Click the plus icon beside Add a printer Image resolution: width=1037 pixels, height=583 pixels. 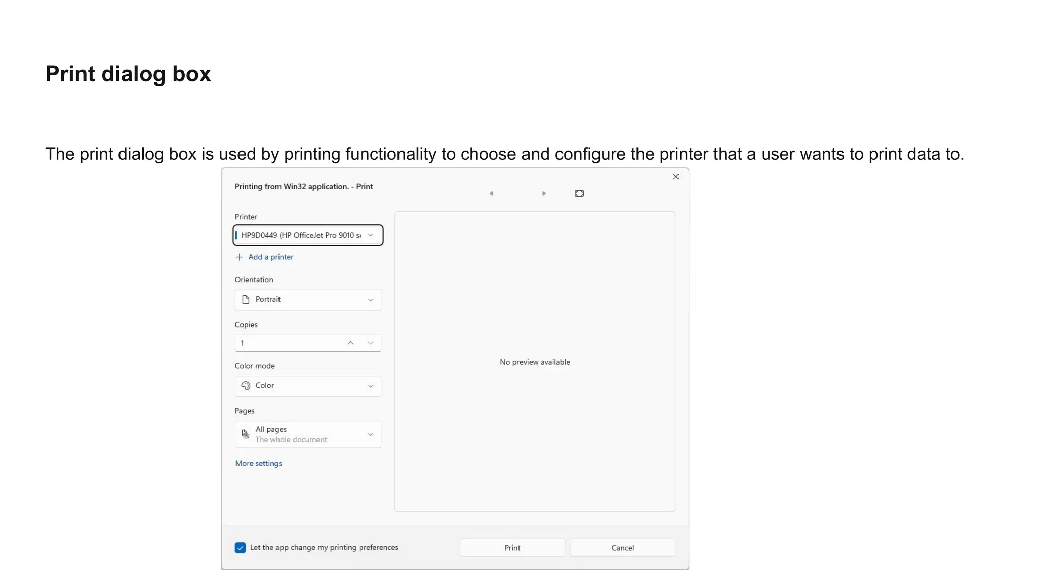tap(240, 257)
